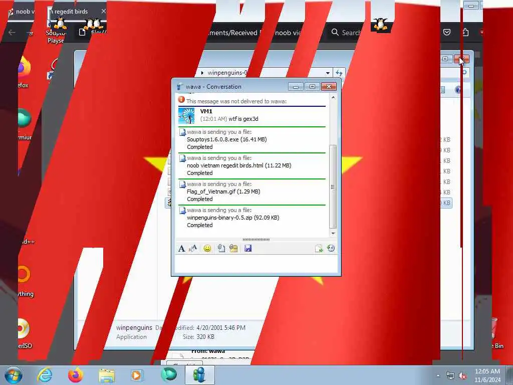This screenshot has height=385, width=513.
Task: Click the Firefox back arrow button
Action: (x=12, y=32)
